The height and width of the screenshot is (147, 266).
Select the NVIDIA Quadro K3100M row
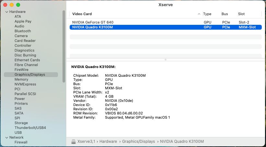[x=166, y=27]
